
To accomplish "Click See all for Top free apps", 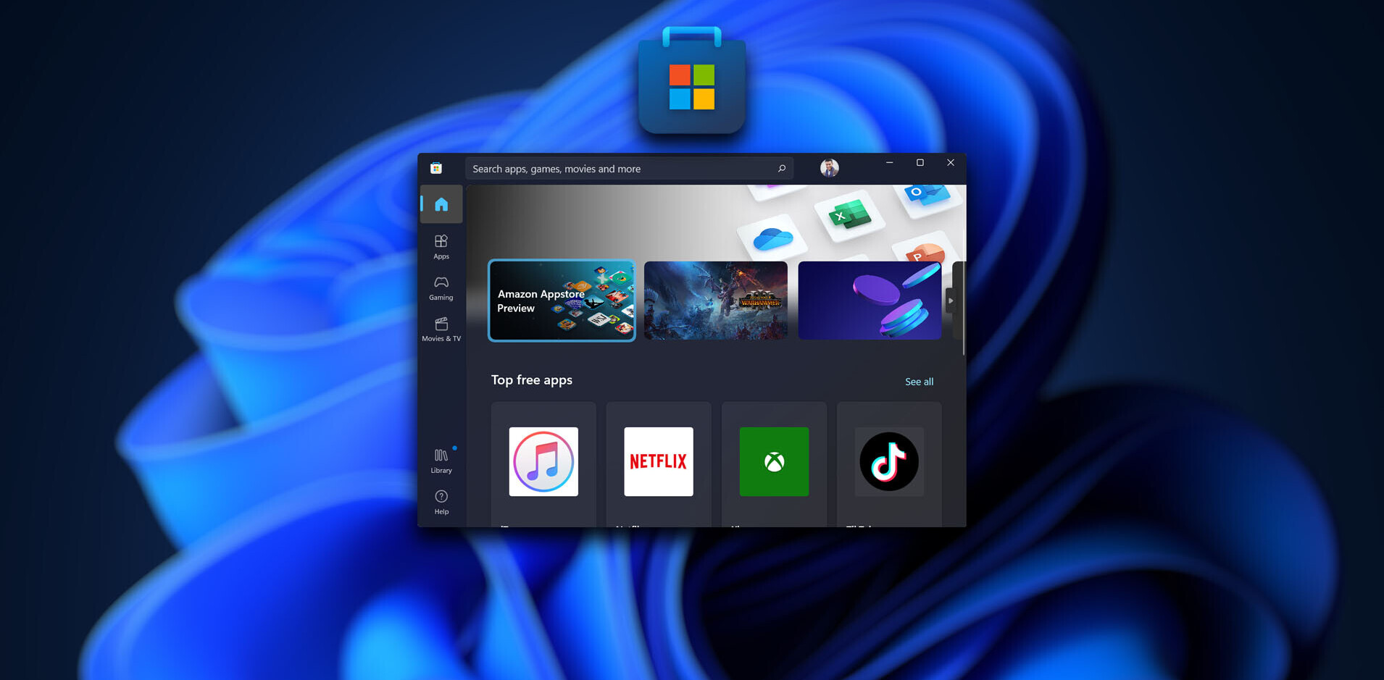I will pos(919,382).
